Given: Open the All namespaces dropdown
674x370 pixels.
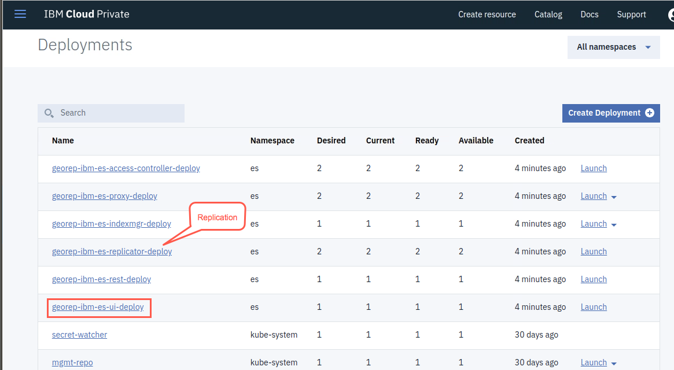Looking at the screenshot, I should click(x=613, y=47).
